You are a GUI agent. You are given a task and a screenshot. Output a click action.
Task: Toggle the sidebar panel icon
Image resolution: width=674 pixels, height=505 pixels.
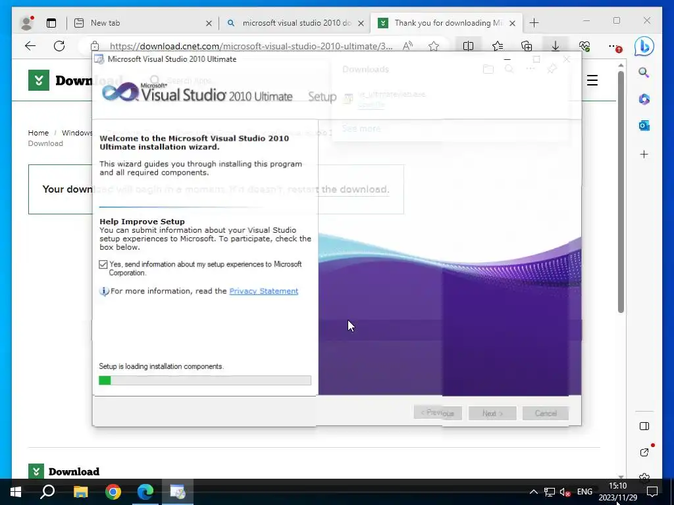644,426
